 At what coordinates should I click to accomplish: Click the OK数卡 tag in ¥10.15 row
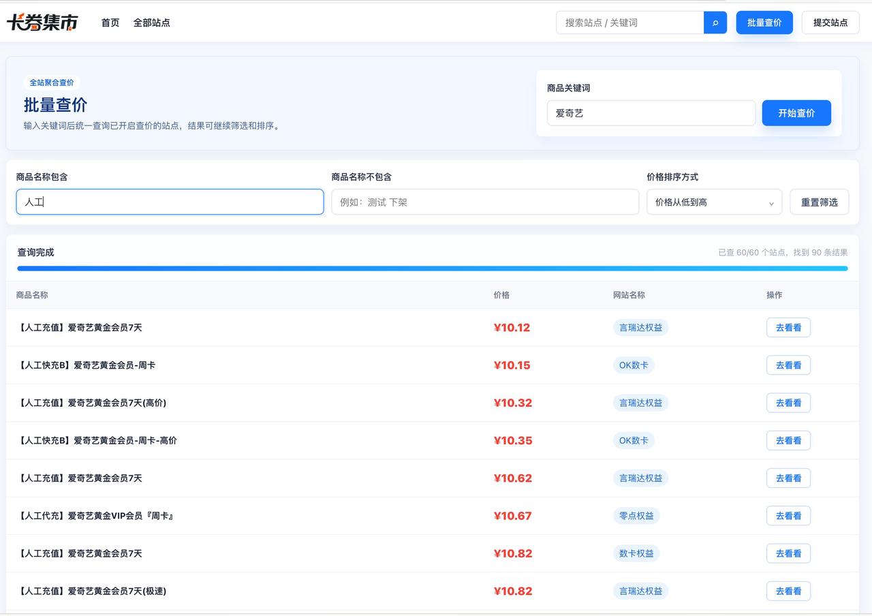[x=634, y=365]
